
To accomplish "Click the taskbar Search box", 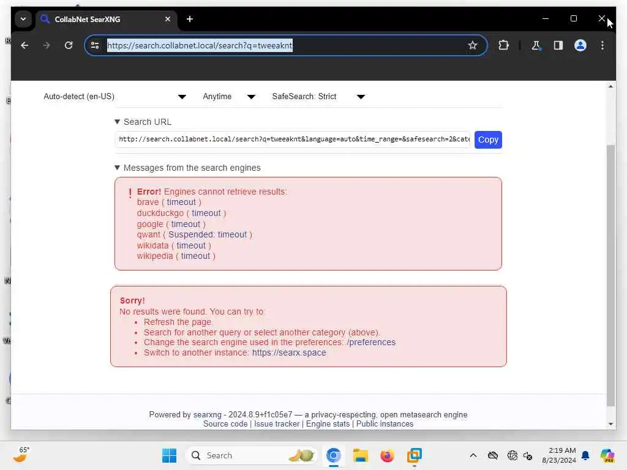I will [251, 455].
